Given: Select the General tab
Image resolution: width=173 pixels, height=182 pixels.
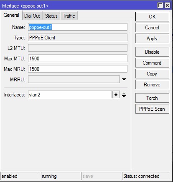Looking at the screenshot, I should point(11,15).
